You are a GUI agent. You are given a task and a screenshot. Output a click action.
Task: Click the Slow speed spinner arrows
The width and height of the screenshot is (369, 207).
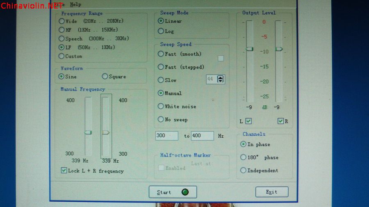(x=221, y=79)
